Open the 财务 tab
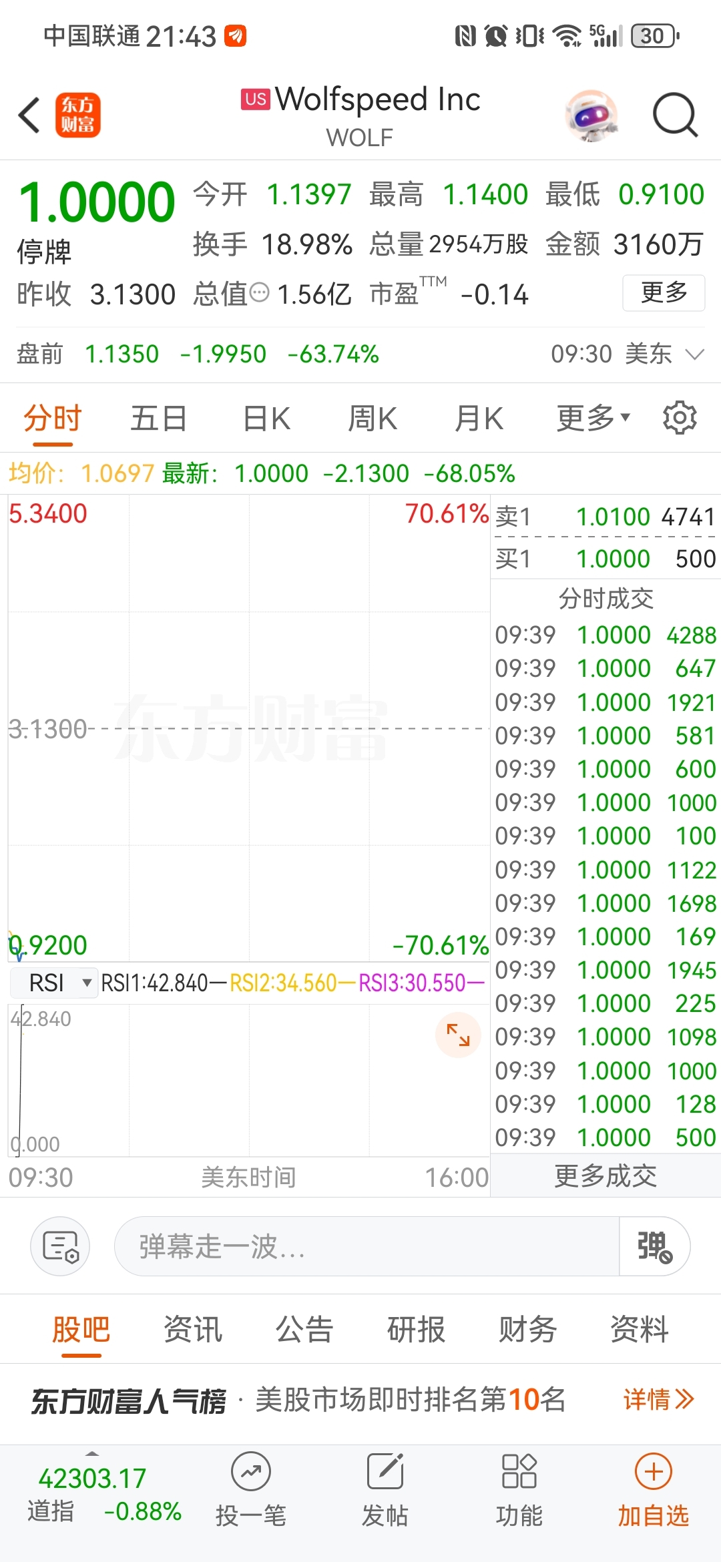This screenshot has height=1562, width=721. tap(527, 1330)
